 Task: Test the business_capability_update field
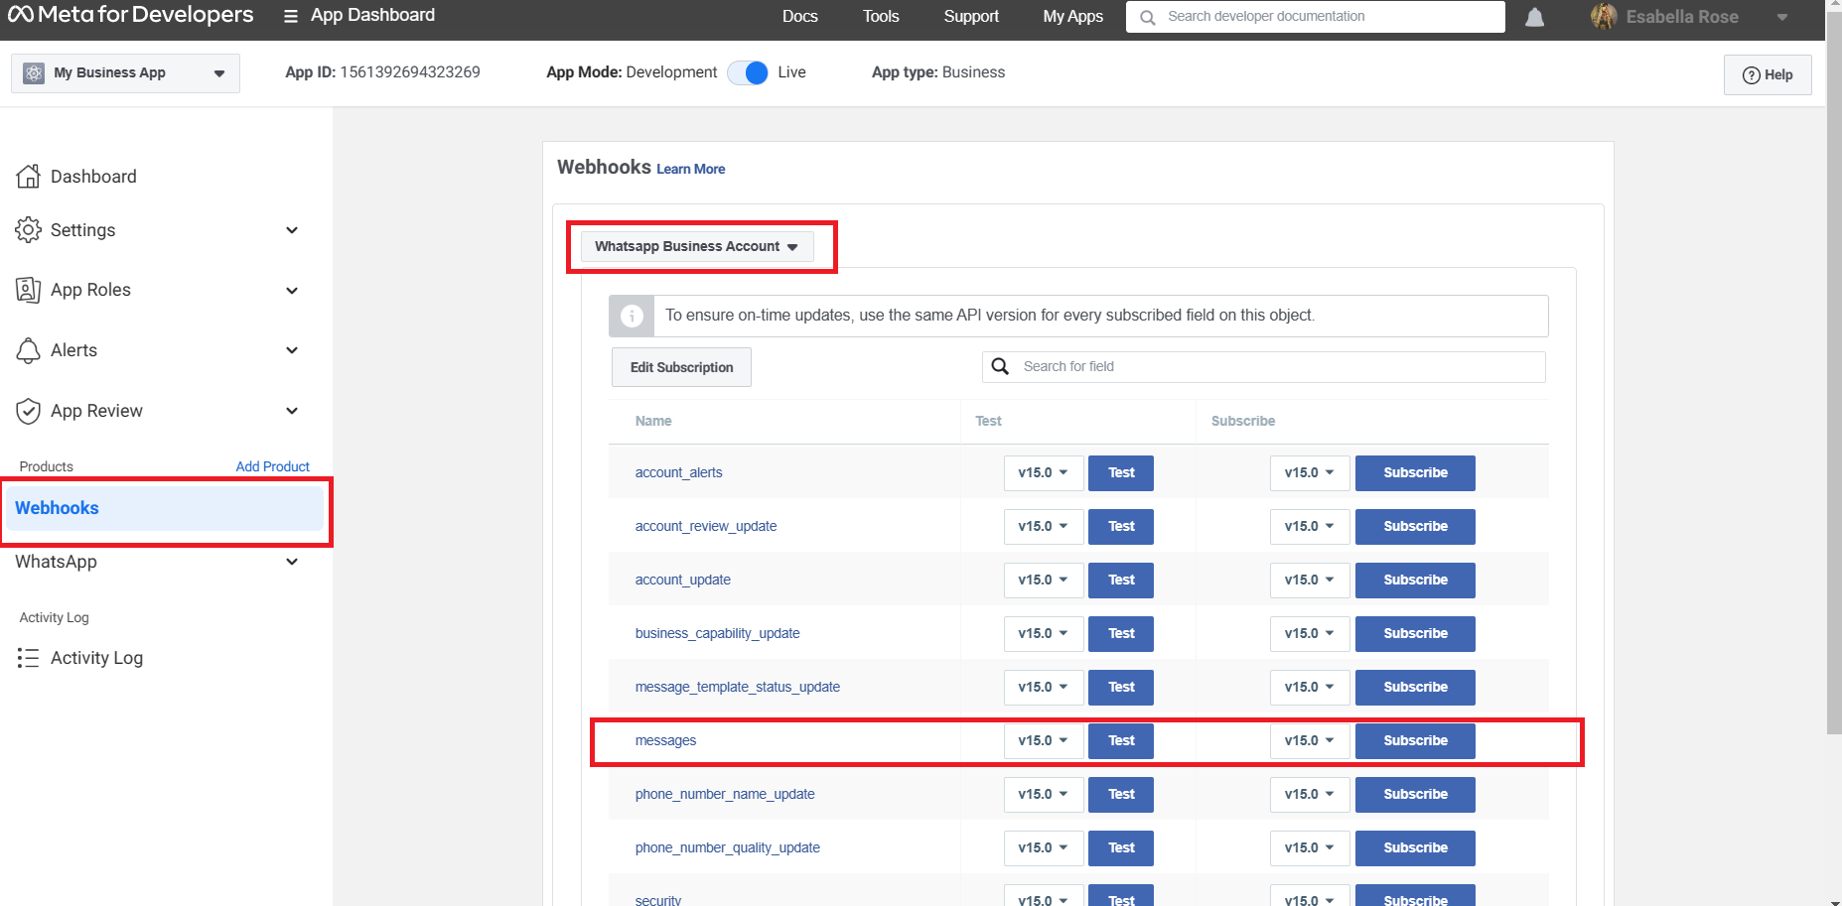pos(1121,634)
